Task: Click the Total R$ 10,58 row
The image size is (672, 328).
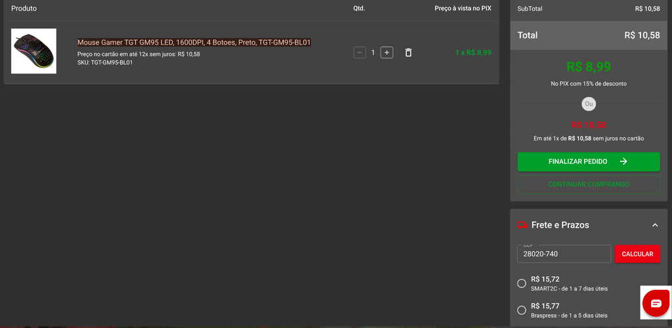Action: click(x=588, y=35)
